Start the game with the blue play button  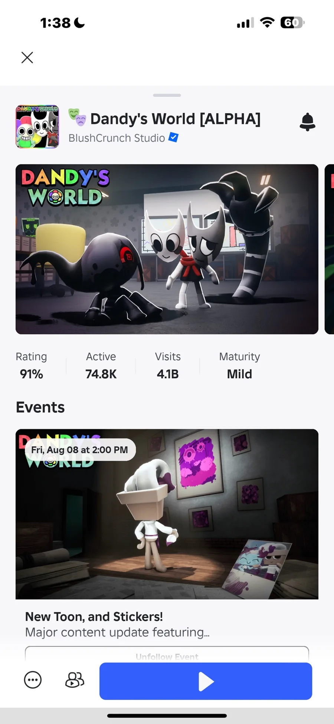click(206, 681)
